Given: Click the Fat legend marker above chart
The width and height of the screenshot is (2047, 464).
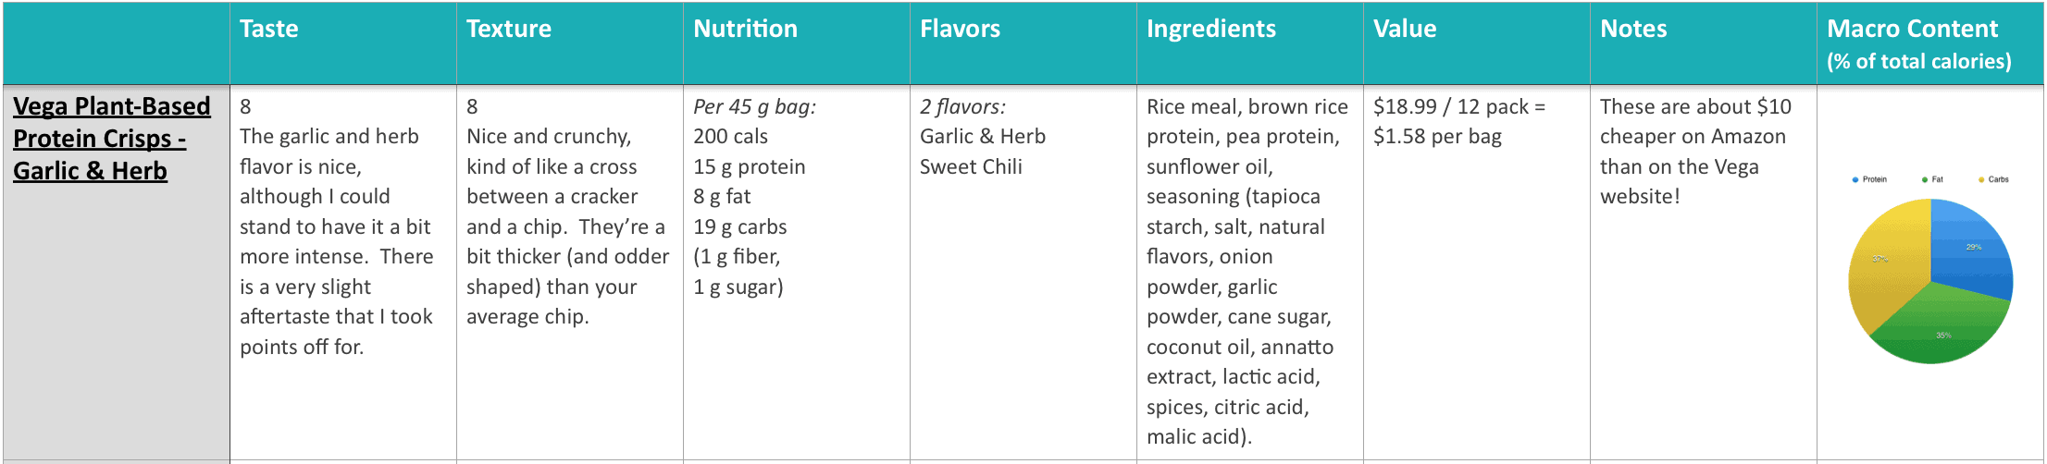Looking at the screenshot, I should pos(1925,179).
